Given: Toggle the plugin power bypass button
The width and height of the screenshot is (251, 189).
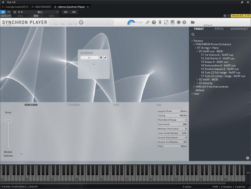Looking at the screenshot, I should click(x=3, y=12).
